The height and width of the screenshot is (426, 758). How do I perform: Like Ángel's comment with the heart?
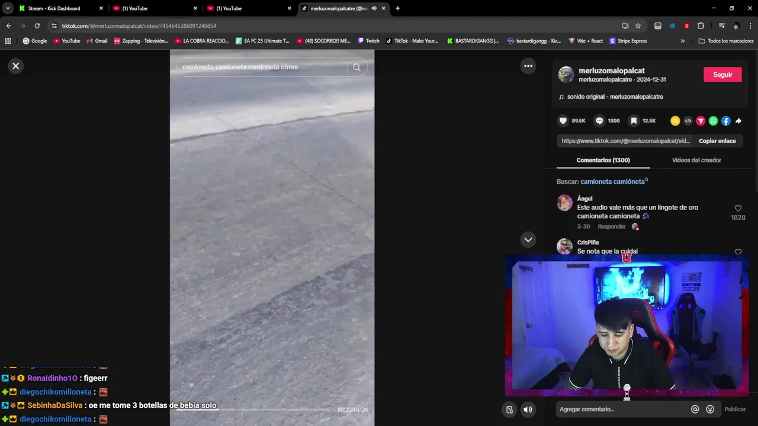pos(738,209)
